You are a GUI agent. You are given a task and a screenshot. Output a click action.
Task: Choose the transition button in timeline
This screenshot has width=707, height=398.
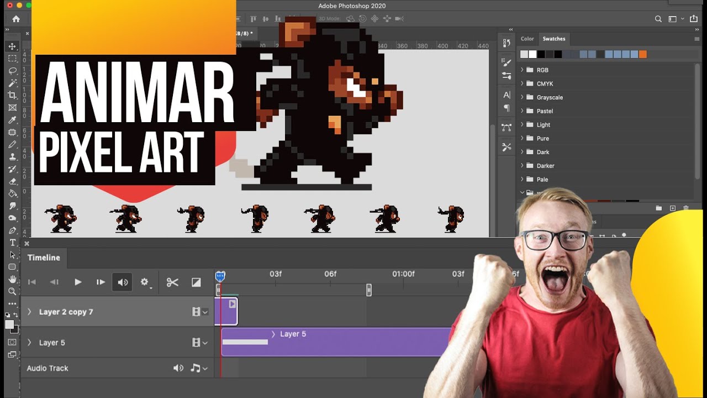[x=196, y=282]
